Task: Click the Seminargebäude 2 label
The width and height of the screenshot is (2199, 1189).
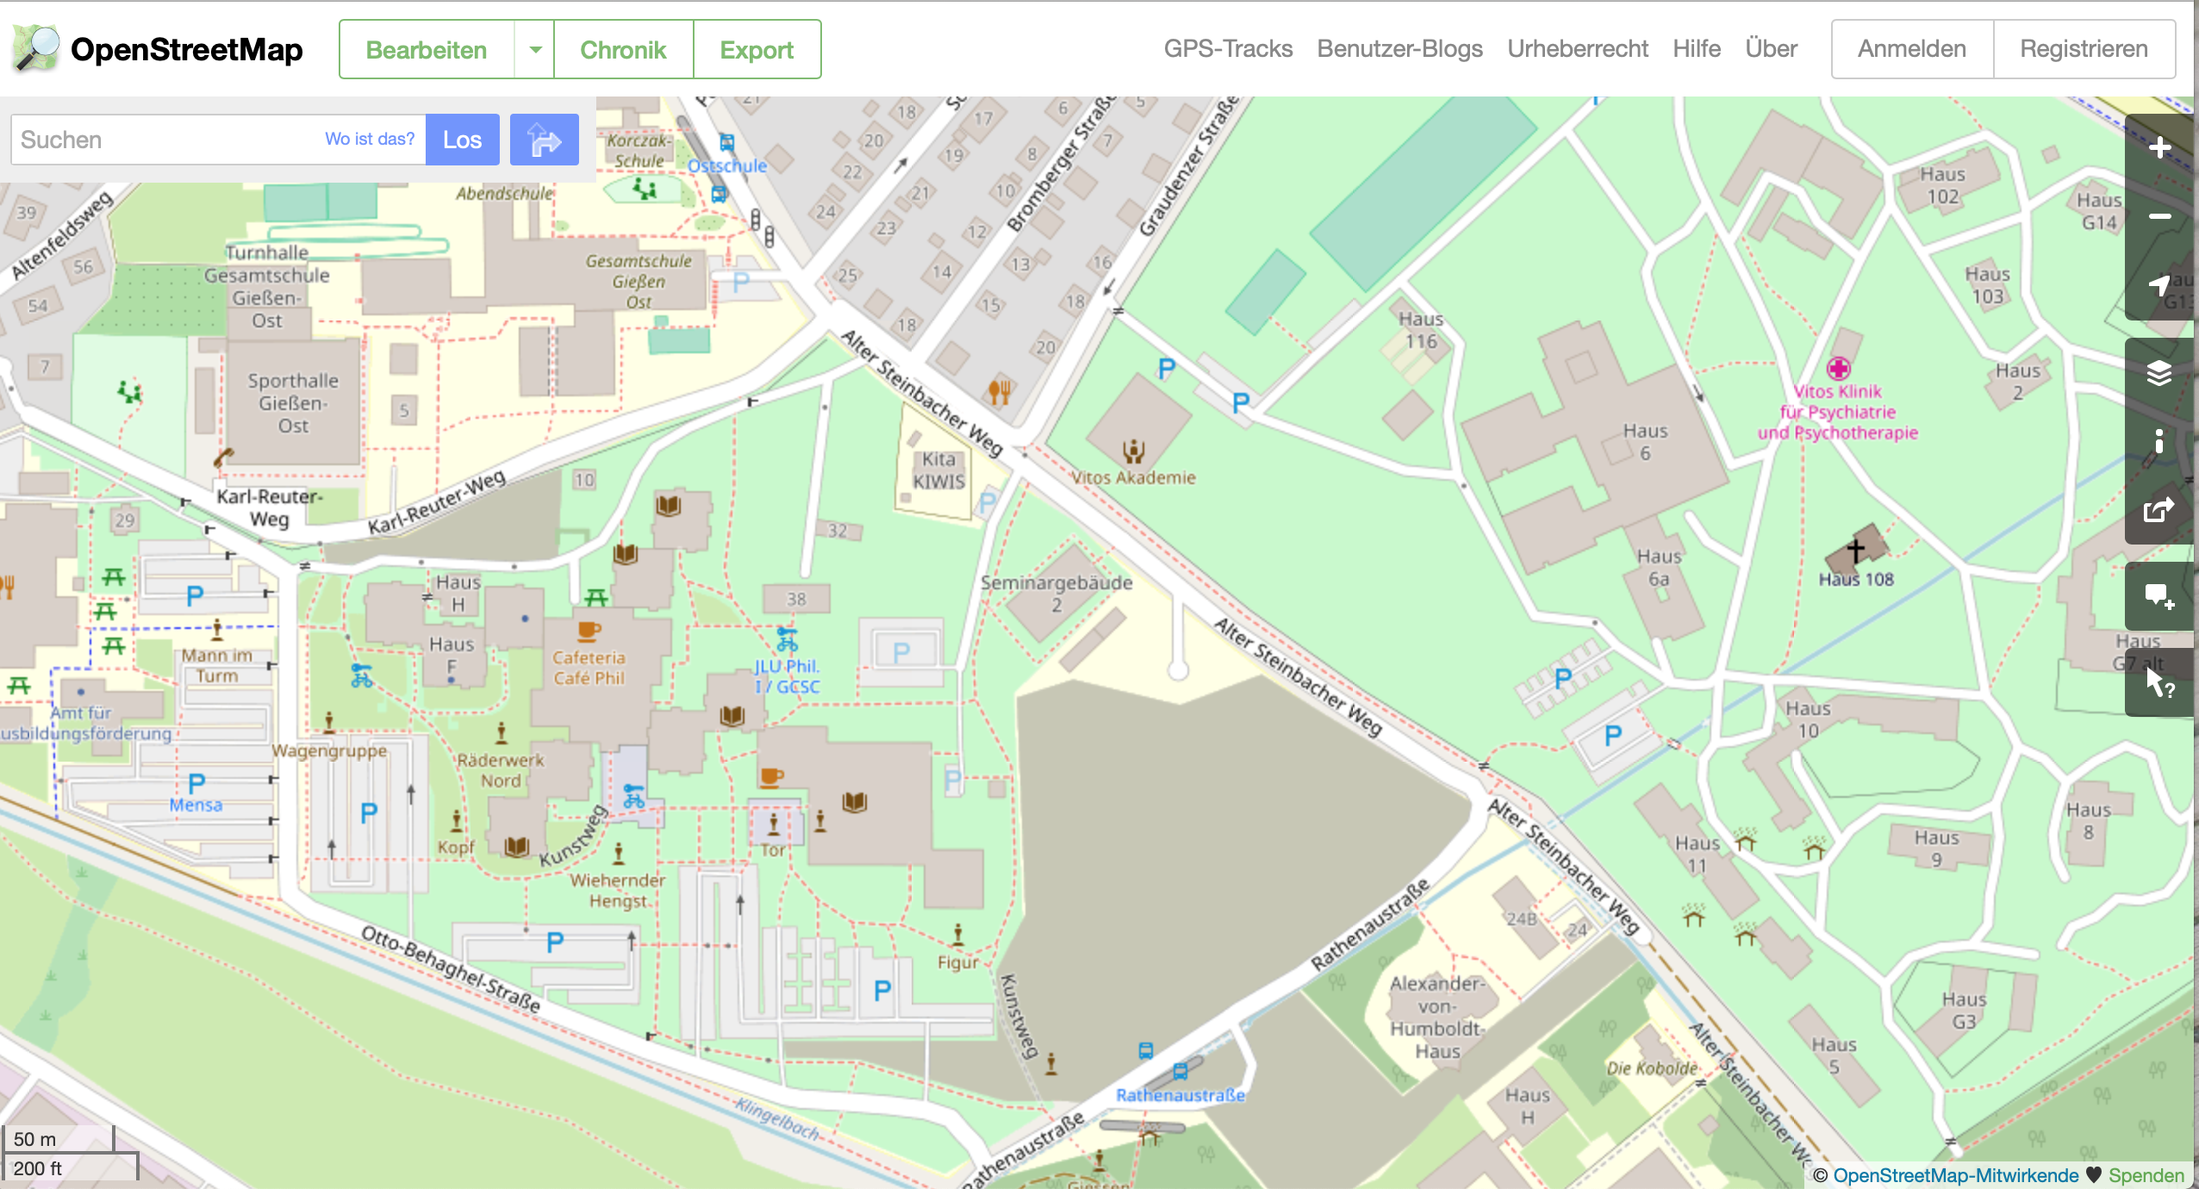Action: (x=1056, y=594)
